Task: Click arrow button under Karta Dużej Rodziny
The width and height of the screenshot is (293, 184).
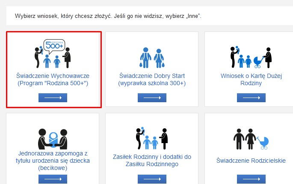Action: pos(251,98)
